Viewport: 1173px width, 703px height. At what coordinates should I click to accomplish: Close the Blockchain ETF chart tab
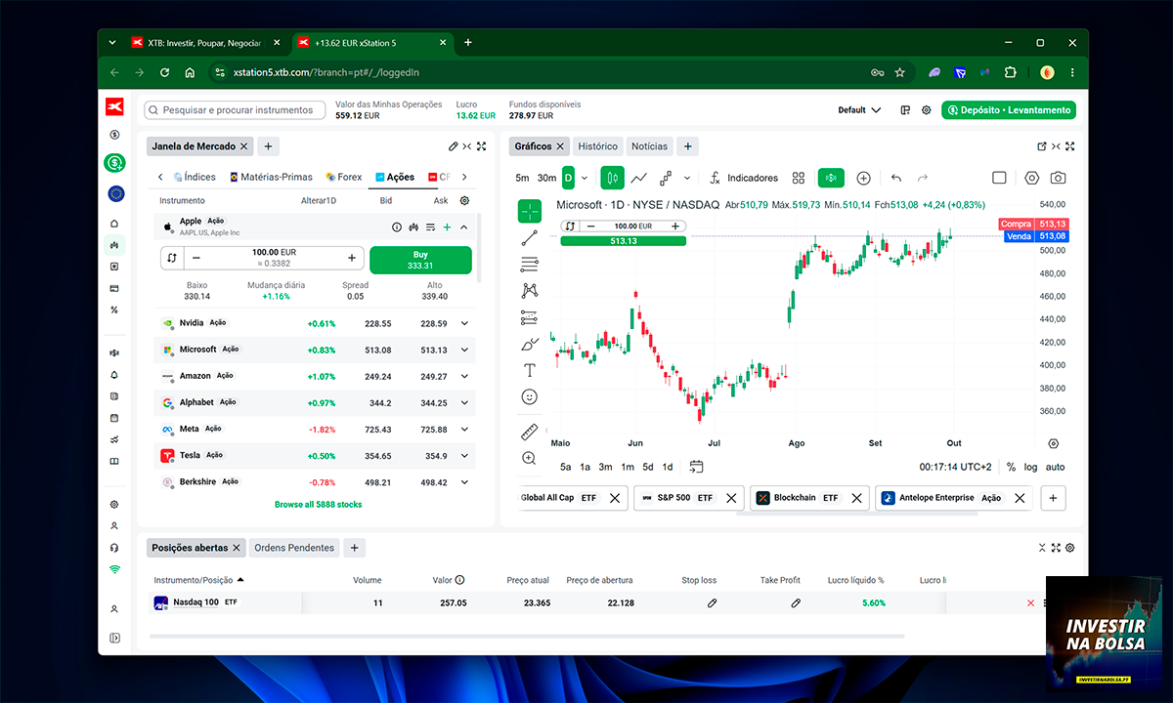pos(856,498)
